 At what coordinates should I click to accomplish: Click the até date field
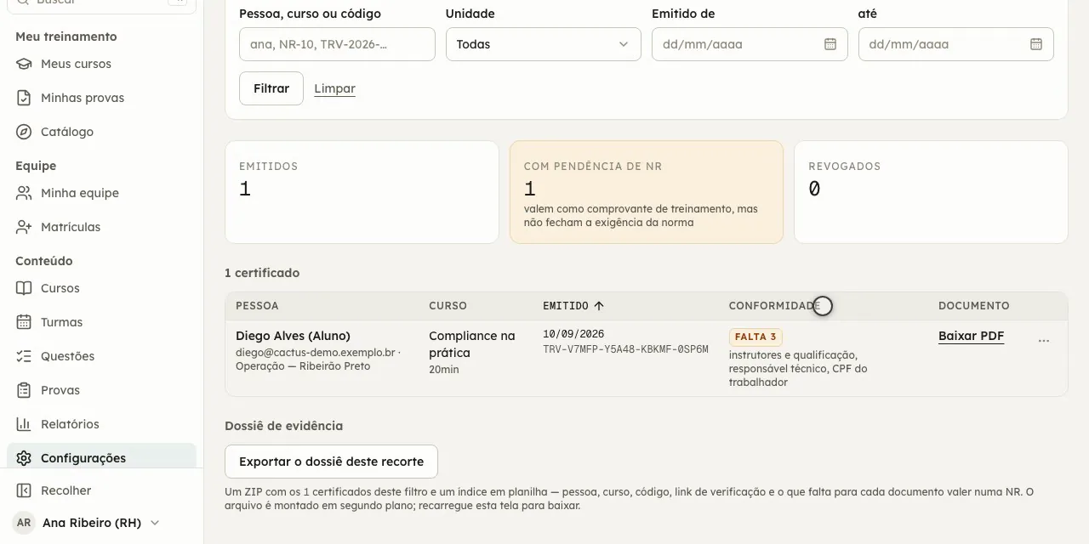click(955, 44)
